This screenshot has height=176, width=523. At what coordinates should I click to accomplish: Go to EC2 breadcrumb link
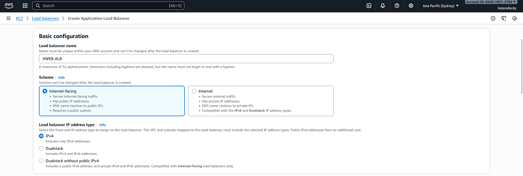coord(19,18)
